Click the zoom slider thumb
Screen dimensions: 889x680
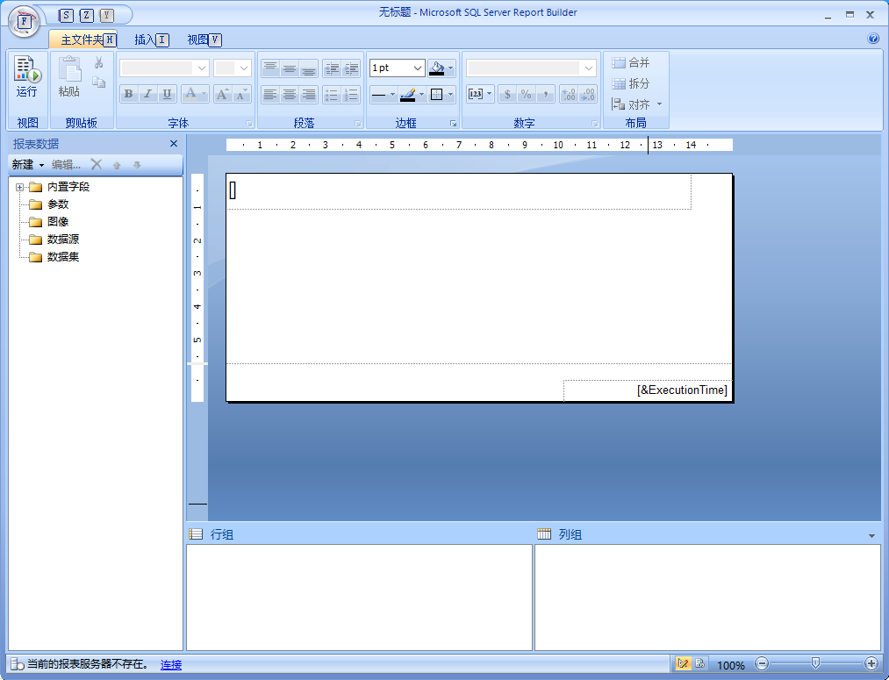point(815,663)
